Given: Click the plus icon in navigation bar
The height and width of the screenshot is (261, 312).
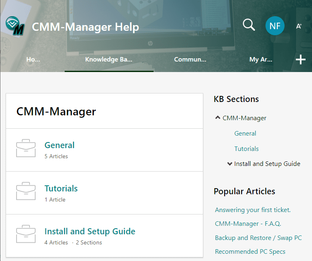Looking at the screenshot, I should pyautogui.click(x=300, y=59).
